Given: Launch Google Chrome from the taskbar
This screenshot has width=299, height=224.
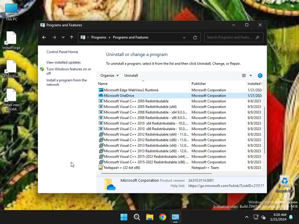Looking at the screenshot, I should (x=163, y=217).
